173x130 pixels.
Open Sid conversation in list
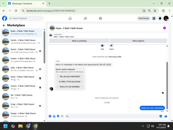click(21, 96)
